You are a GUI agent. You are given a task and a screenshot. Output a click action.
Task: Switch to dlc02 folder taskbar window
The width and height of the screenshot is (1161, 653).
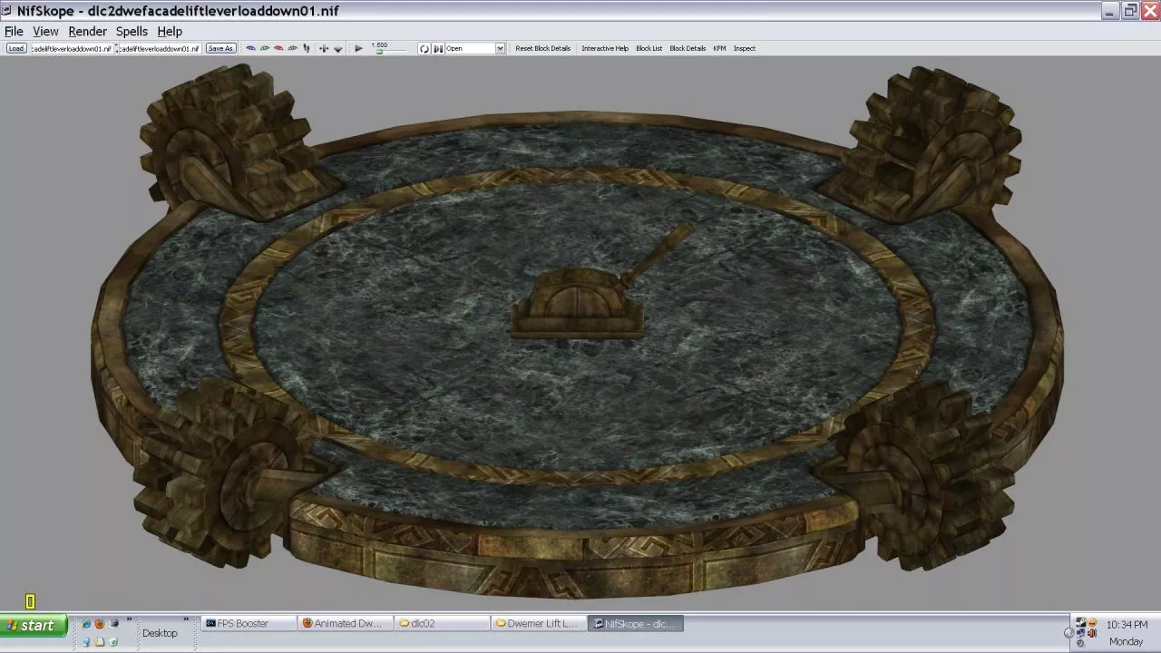tap(443, 623)
